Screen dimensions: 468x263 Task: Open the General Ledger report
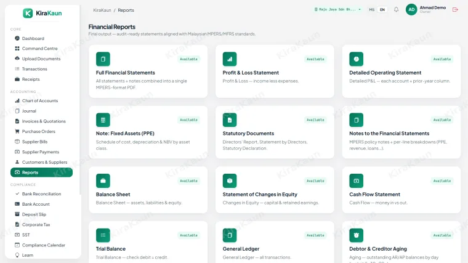(x=275, y=242)
